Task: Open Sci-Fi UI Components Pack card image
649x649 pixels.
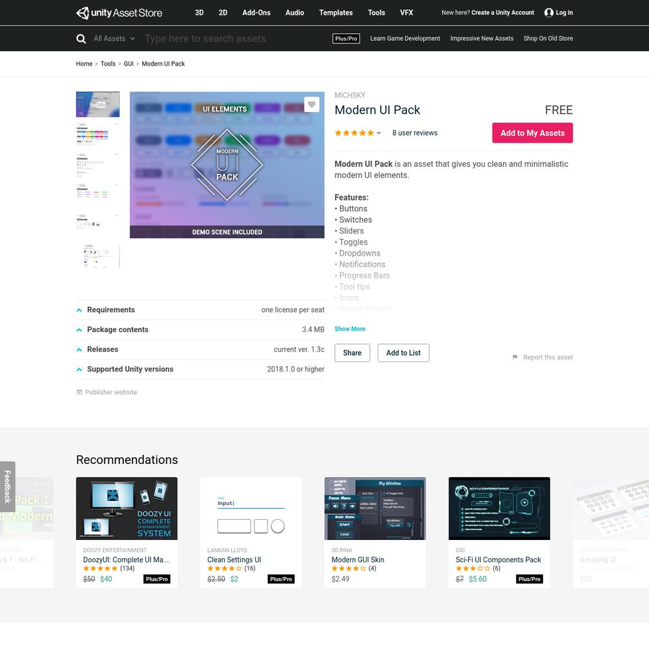Action: tap(499, 508)
